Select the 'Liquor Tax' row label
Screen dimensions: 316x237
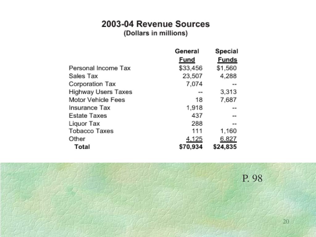click(84, 123)
